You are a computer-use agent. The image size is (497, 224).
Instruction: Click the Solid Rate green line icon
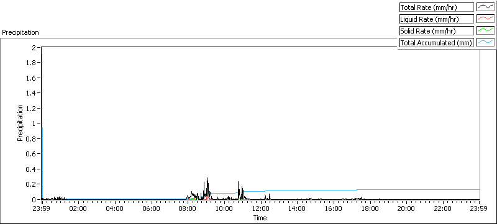485,30
